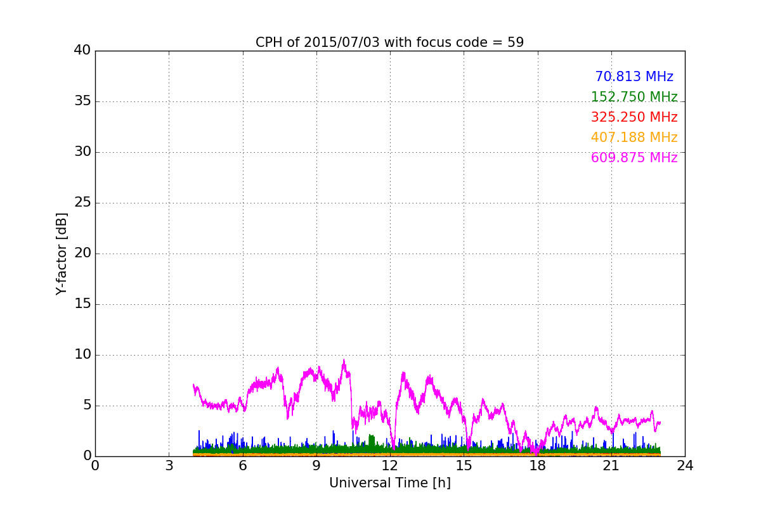Click y-axis tick value 25
The height and width of the screenshot is (507, 761).
[82, 203]
